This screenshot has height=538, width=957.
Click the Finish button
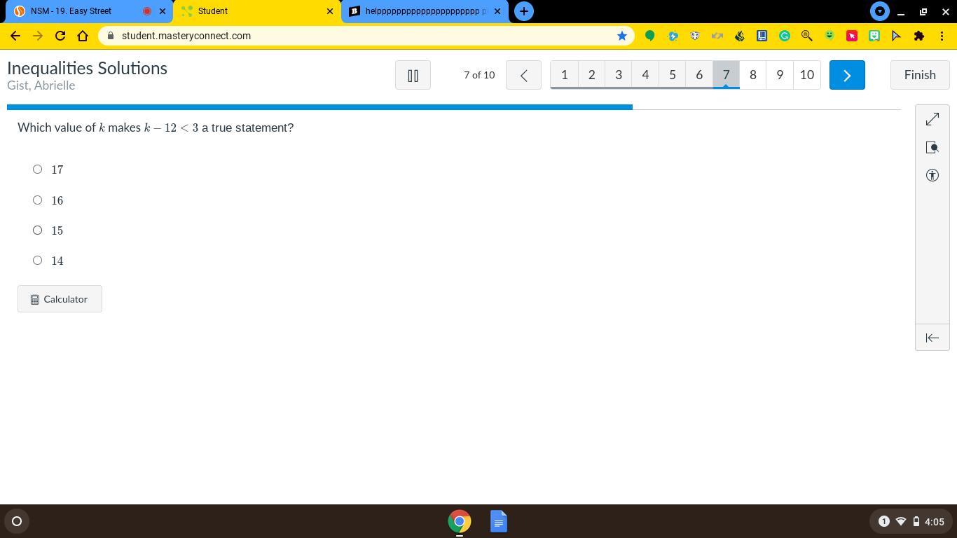click(920, 75)
